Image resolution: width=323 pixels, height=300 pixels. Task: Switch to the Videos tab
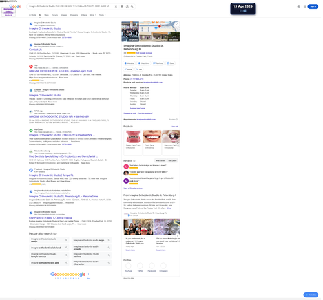[x=84, y=15]
